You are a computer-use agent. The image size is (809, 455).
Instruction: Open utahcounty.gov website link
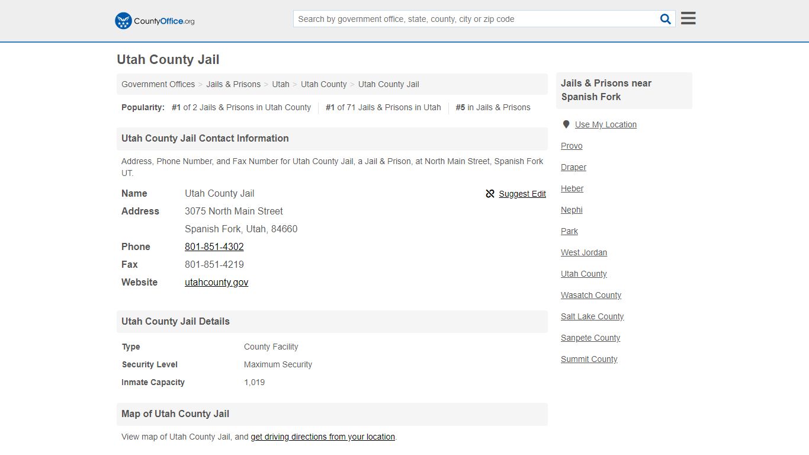pos(217,282)
